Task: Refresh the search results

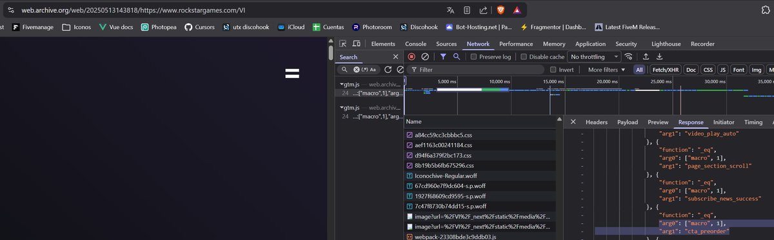Action: click(388, 69)
